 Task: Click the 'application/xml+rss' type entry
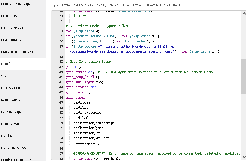pyautogui.click(x=91, y=138)
